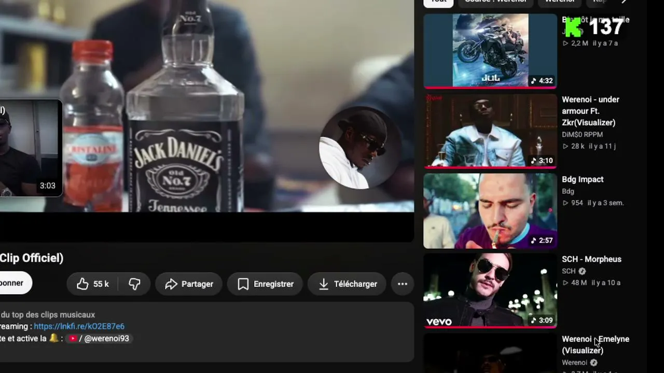Viewport: 664px width, 373px height.
Task: Visit the SCH channel name under Morpheus
Action: tap(569, 271)
